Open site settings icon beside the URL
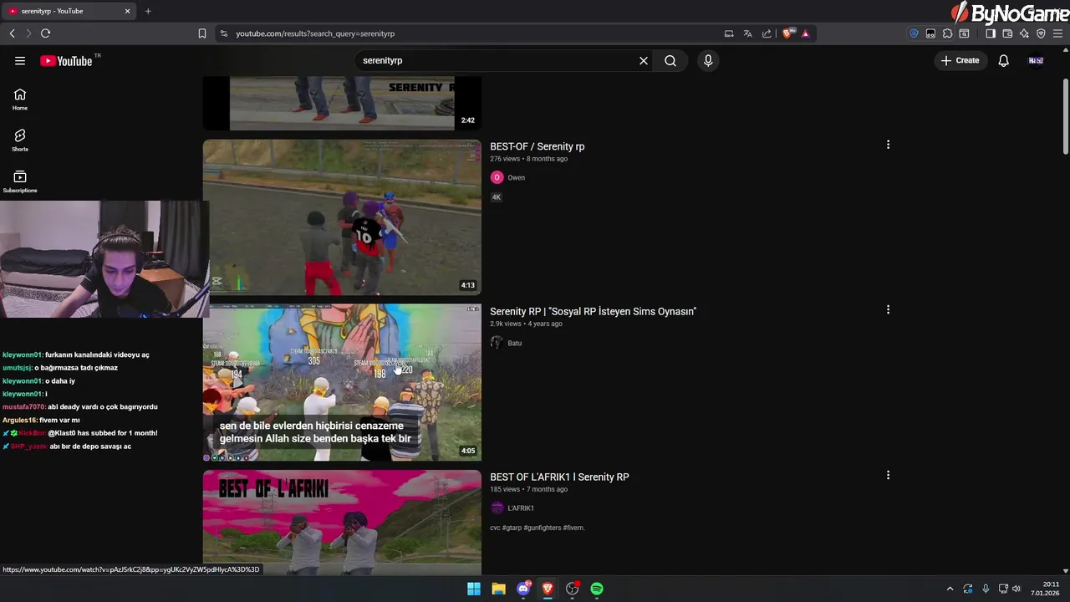This screenshot has width=1070, height=602. 223,33
